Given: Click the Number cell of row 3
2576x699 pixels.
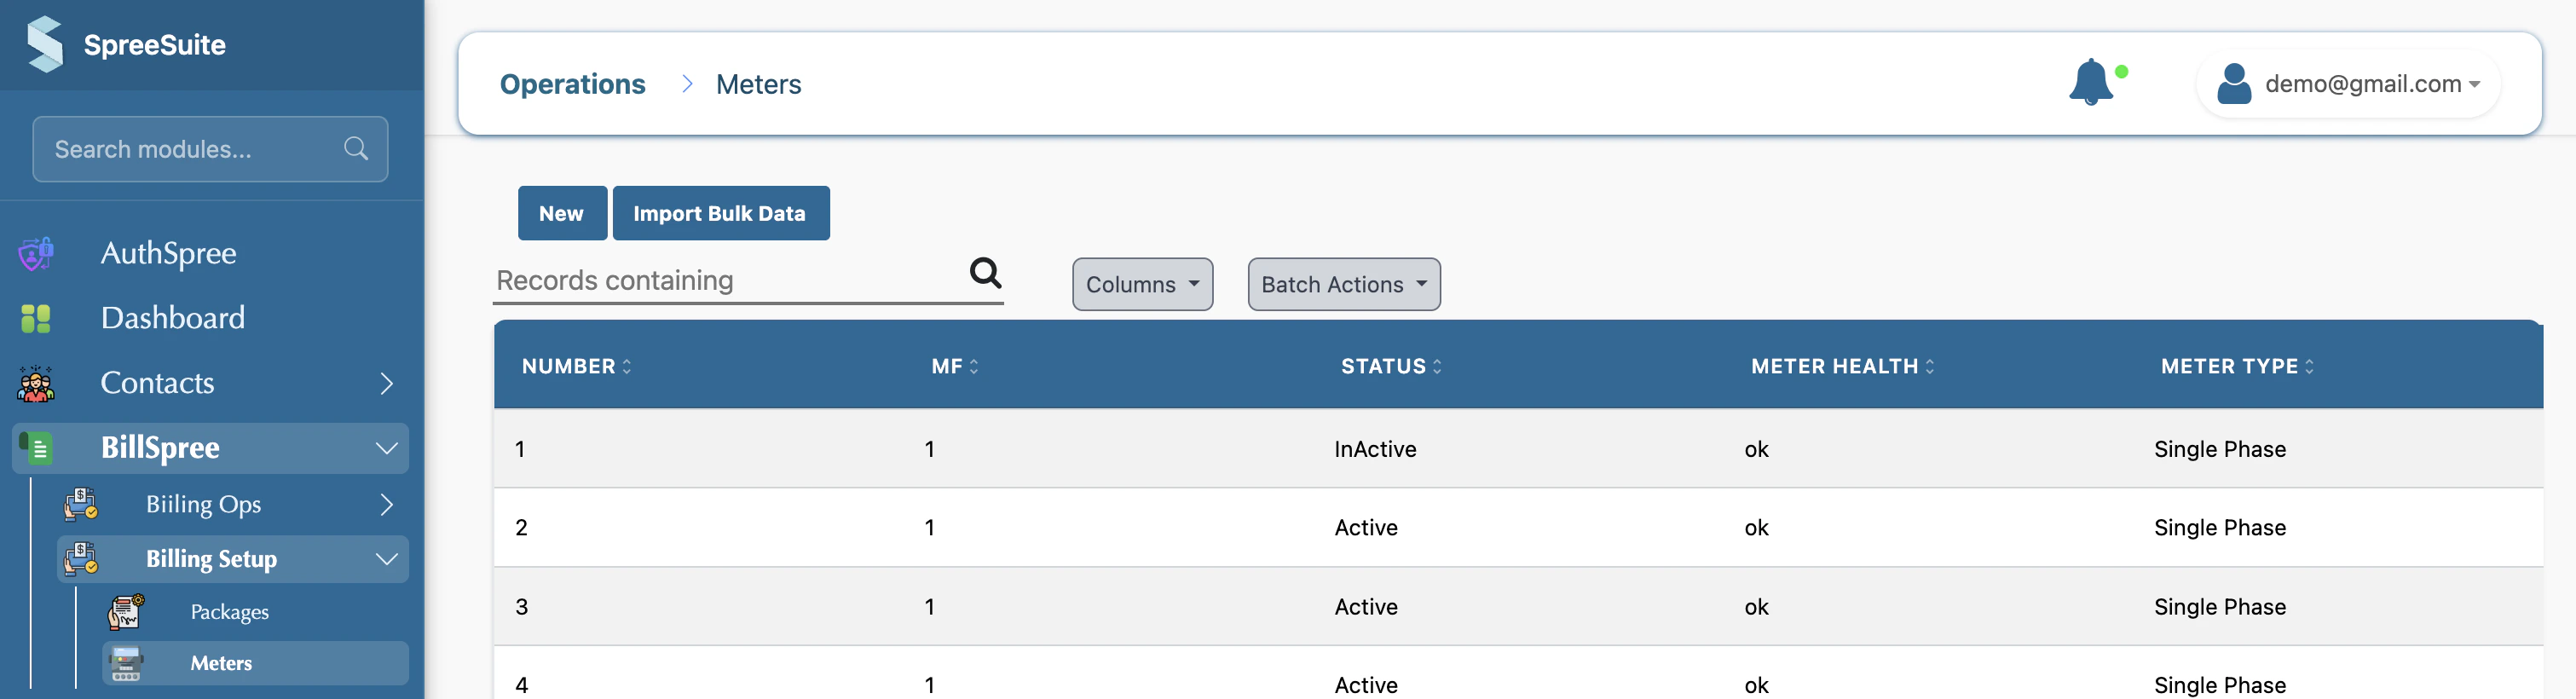Looking at the screenshot, I should (521, 606).
